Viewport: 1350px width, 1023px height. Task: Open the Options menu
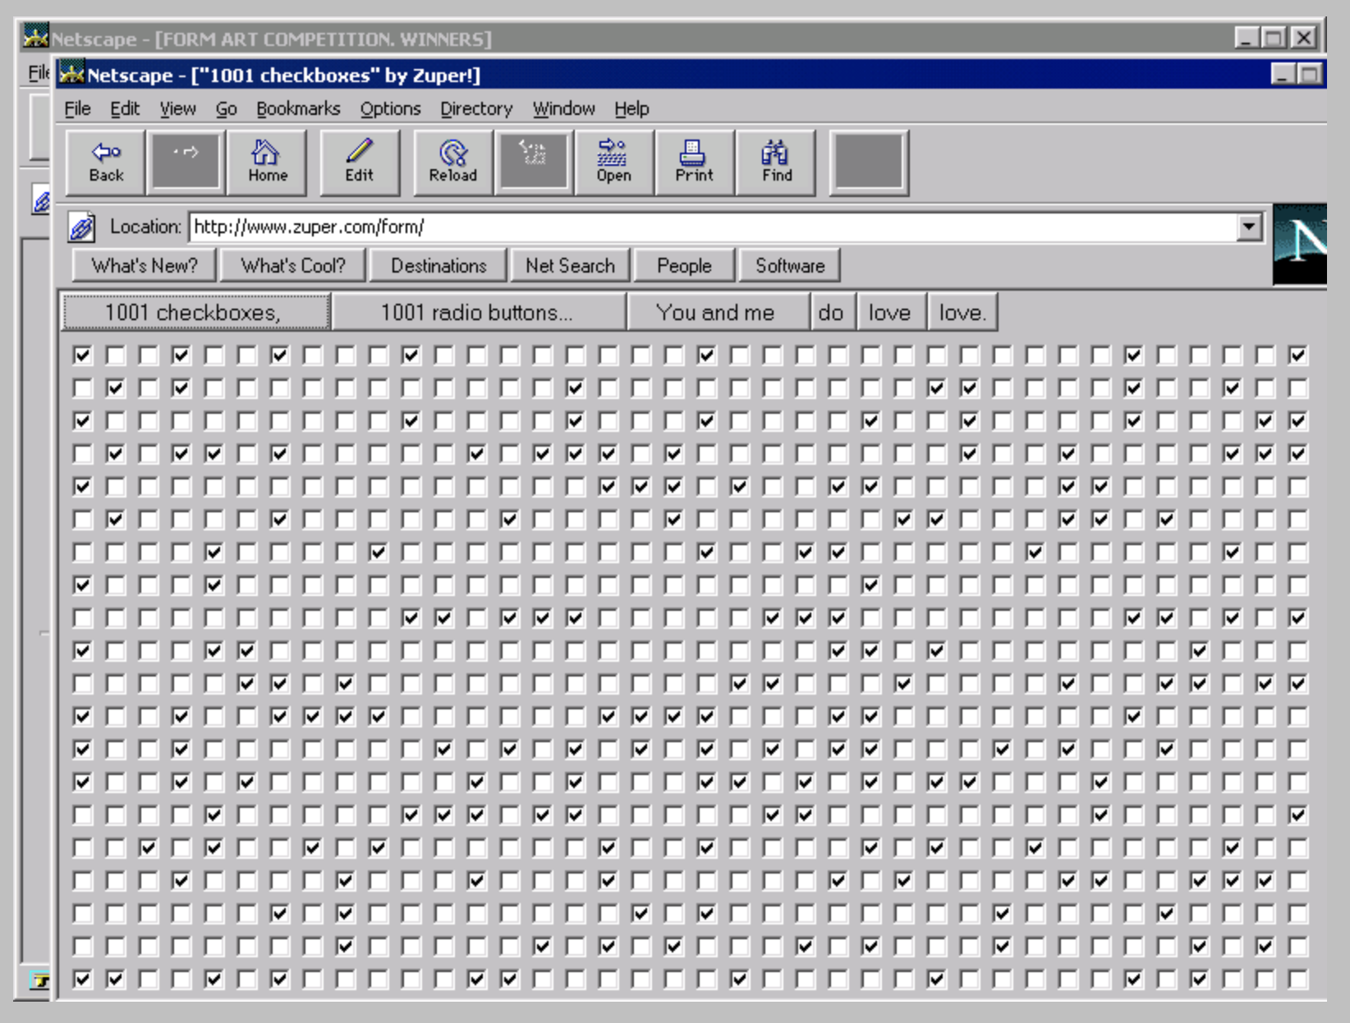[390, 108]
